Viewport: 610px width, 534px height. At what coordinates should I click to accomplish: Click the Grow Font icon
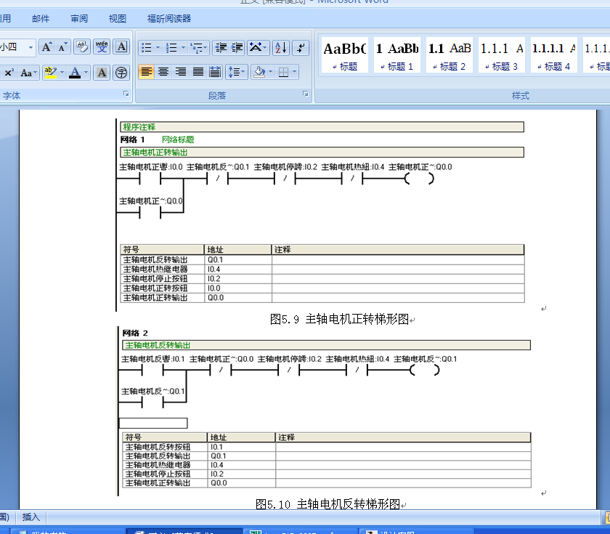pos(46,47)
